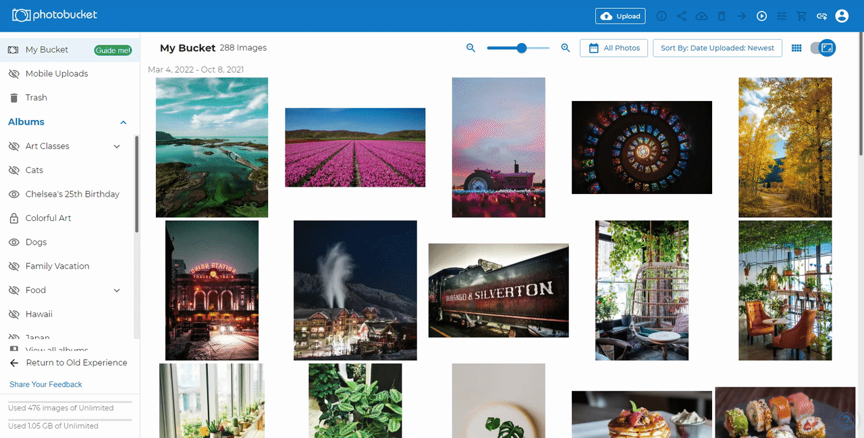
Task: Click the cloud download icon
Action: click(x=701, y=16)
